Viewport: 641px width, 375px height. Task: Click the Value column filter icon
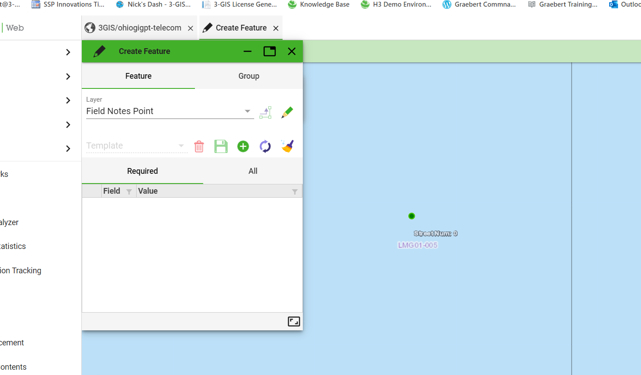point(294,191)
